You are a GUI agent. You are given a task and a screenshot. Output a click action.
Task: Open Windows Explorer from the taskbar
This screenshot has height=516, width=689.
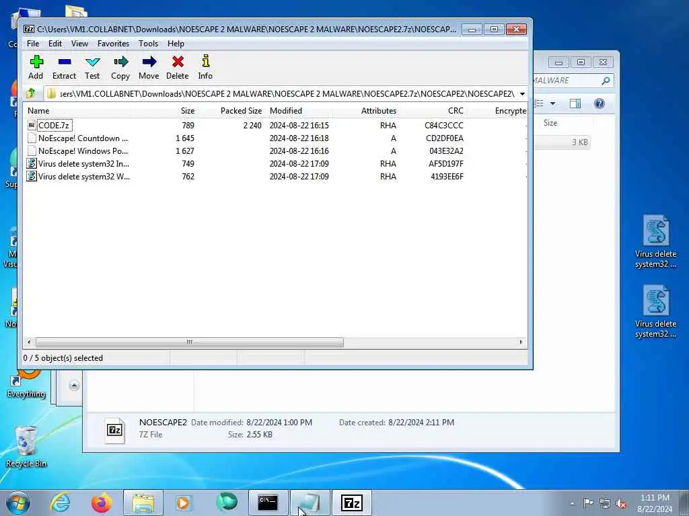click(143, 503)
